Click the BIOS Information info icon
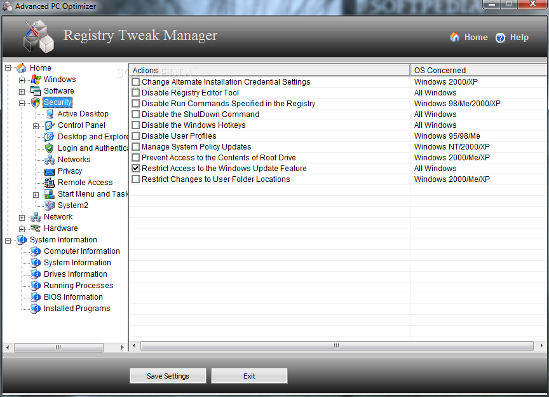Image resolution: width=549 pixels, height=397 pixels. [36, 297]
